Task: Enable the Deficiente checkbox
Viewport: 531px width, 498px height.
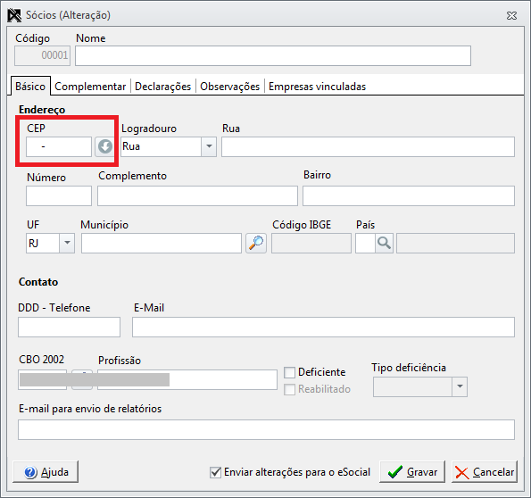Action: [289, 372]
